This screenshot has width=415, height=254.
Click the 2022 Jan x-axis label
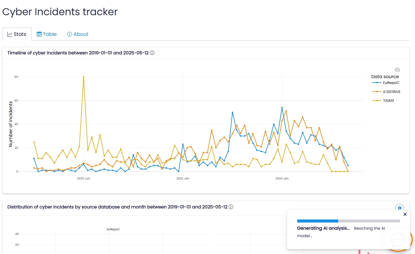[183, 178]
